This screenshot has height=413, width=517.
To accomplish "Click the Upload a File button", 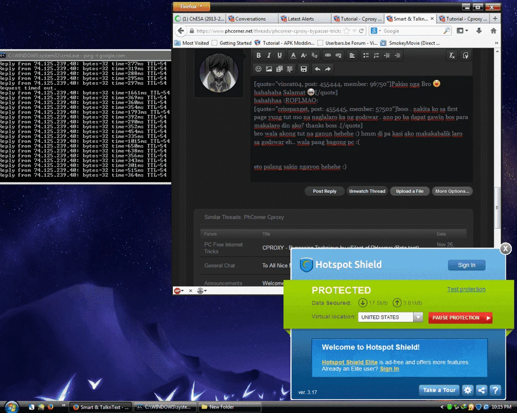I will click(410, 191).
